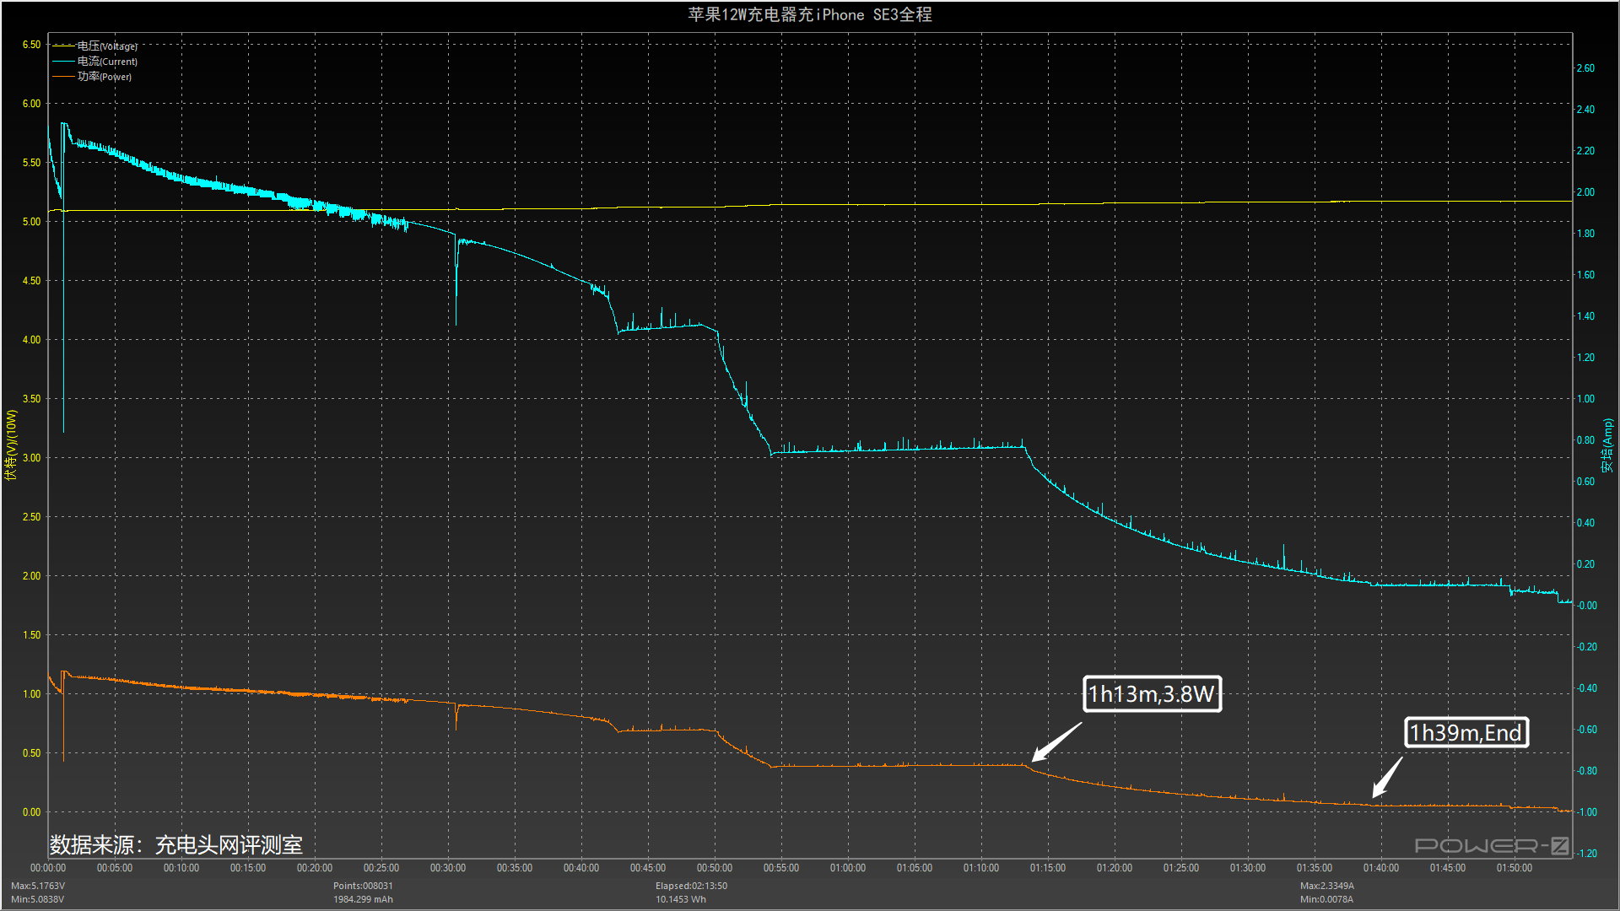Click the Max:5.1763V status value
Viewport: 1620px width, 911px height.
pyautogui.click(x=38, y=886)
